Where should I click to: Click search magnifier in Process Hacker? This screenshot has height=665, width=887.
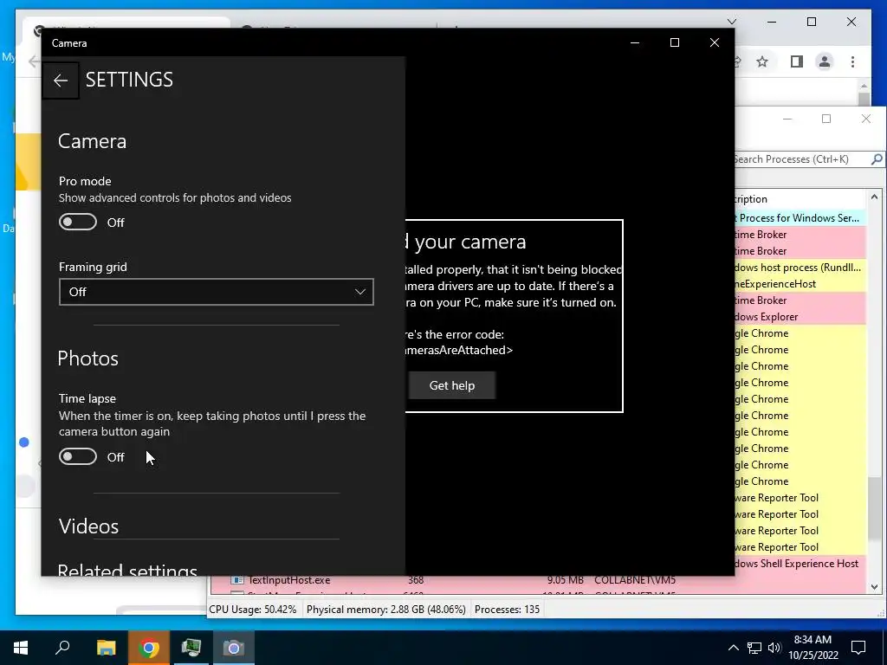pos(877,159)
